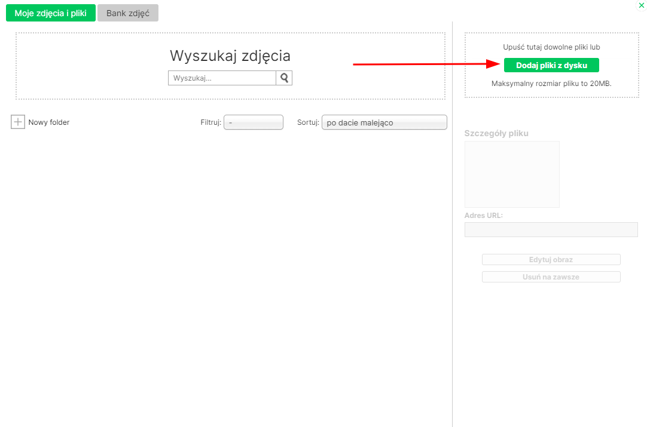This screenshot has height=427, width=647.
Task: Click the Edytuj obraz button
Action: pos(551,260)
